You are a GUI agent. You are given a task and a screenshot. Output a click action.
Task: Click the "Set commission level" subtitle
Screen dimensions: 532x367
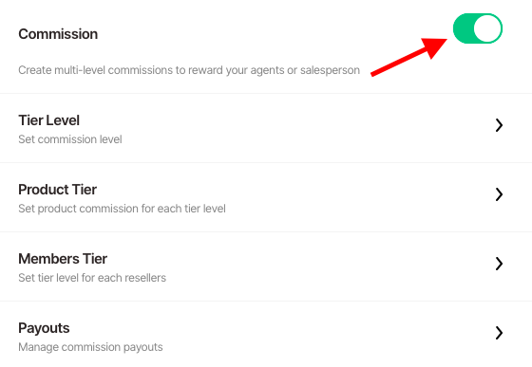70,139
